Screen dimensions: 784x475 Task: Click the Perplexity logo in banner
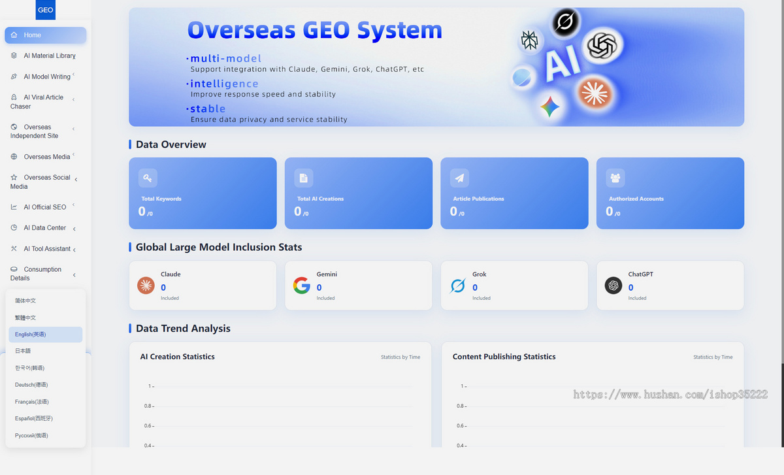[530, 41]
